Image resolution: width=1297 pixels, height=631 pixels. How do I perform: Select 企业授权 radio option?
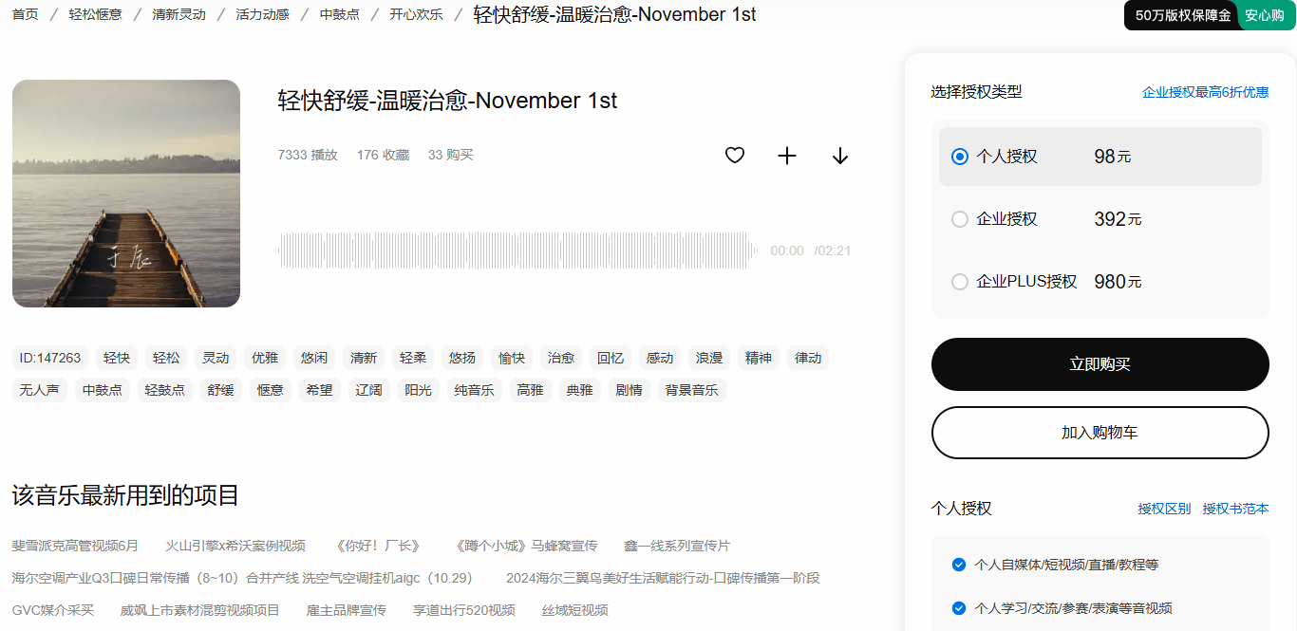click(x=960, y=219)
